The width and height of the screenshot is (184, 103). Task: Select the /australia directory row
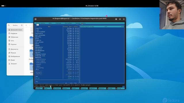(x=57, y=33)
